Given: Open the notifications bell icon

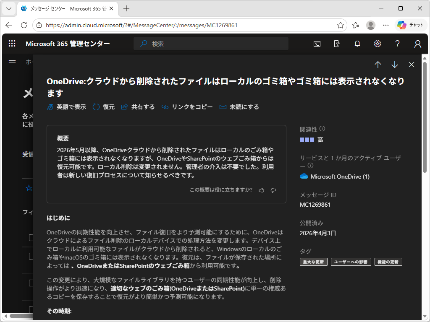Looking at the screenshot, I should click(357, 43).
